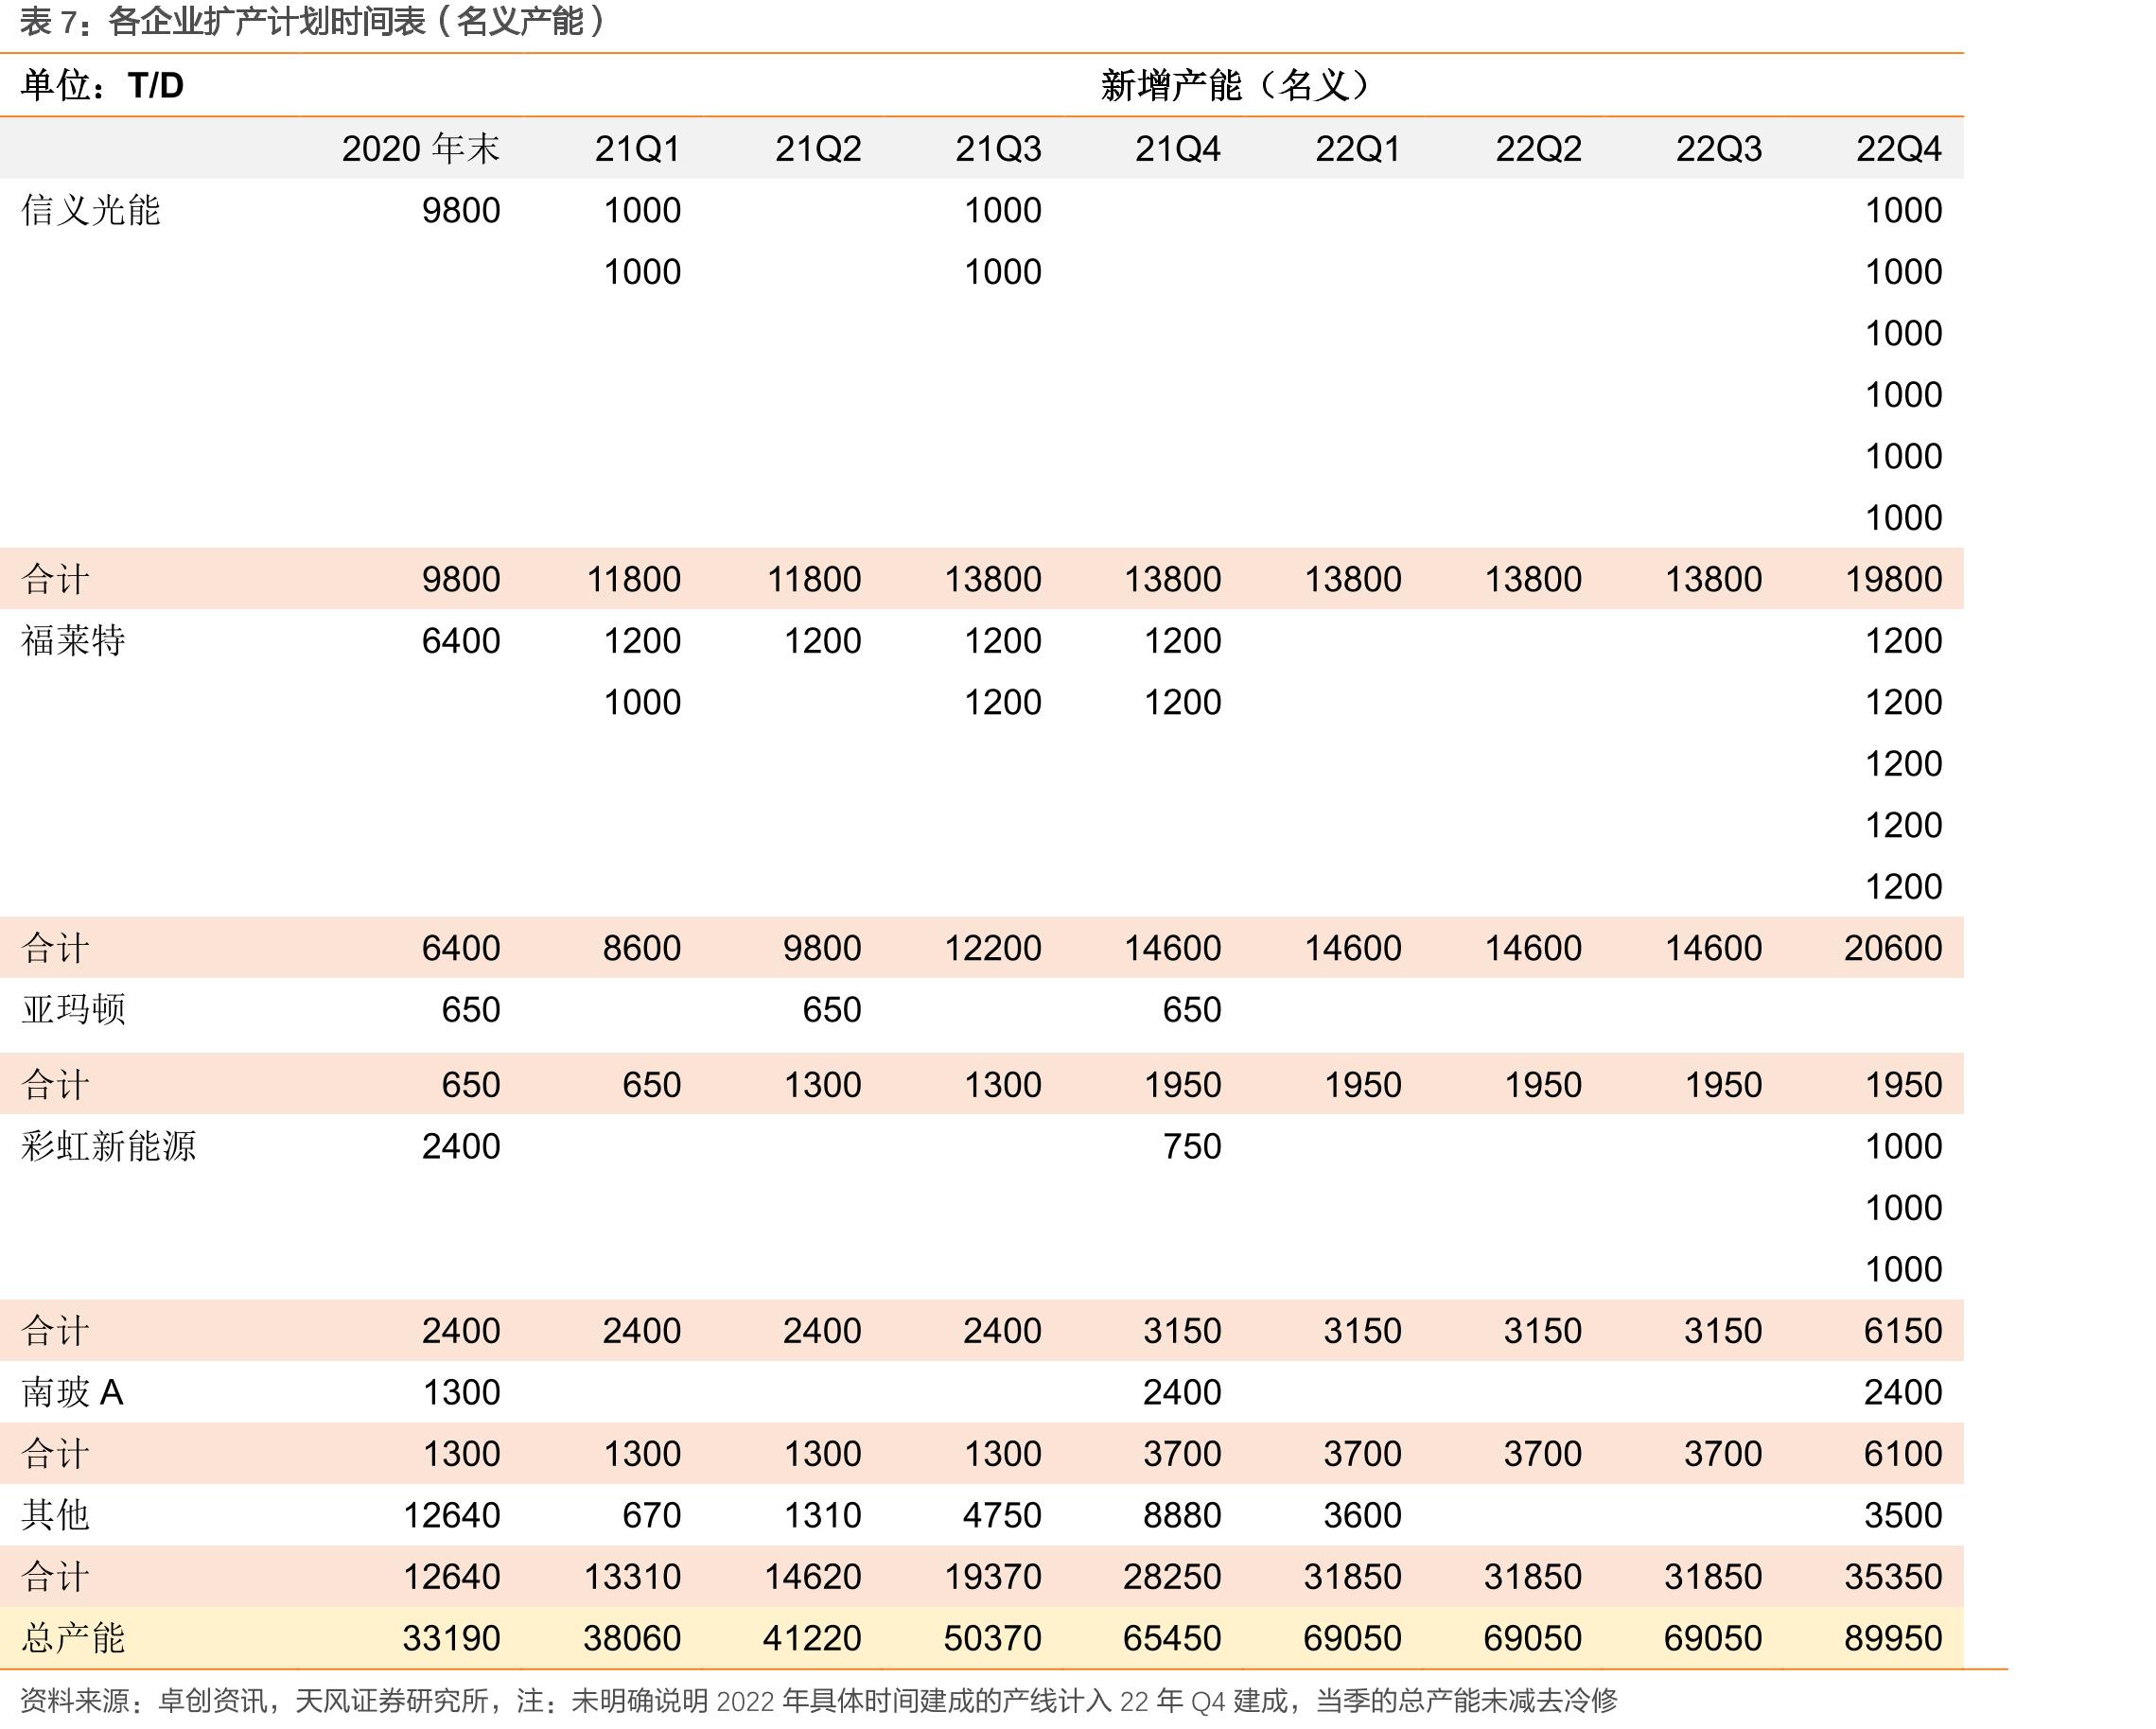Select the row label 南玻 A
Image resolution: width=2156 pixels, height=1729 pixels.
[72, 1392]
